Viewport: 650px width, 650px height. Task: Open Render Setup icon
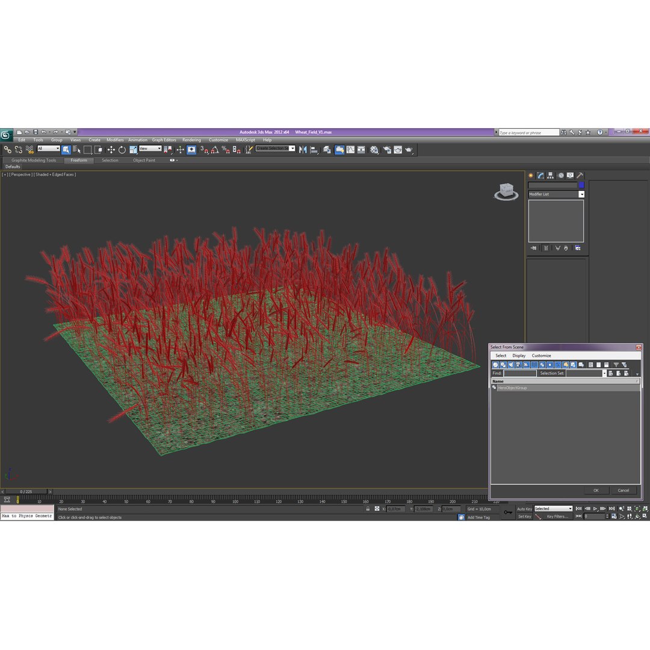(x=387, y=150)
